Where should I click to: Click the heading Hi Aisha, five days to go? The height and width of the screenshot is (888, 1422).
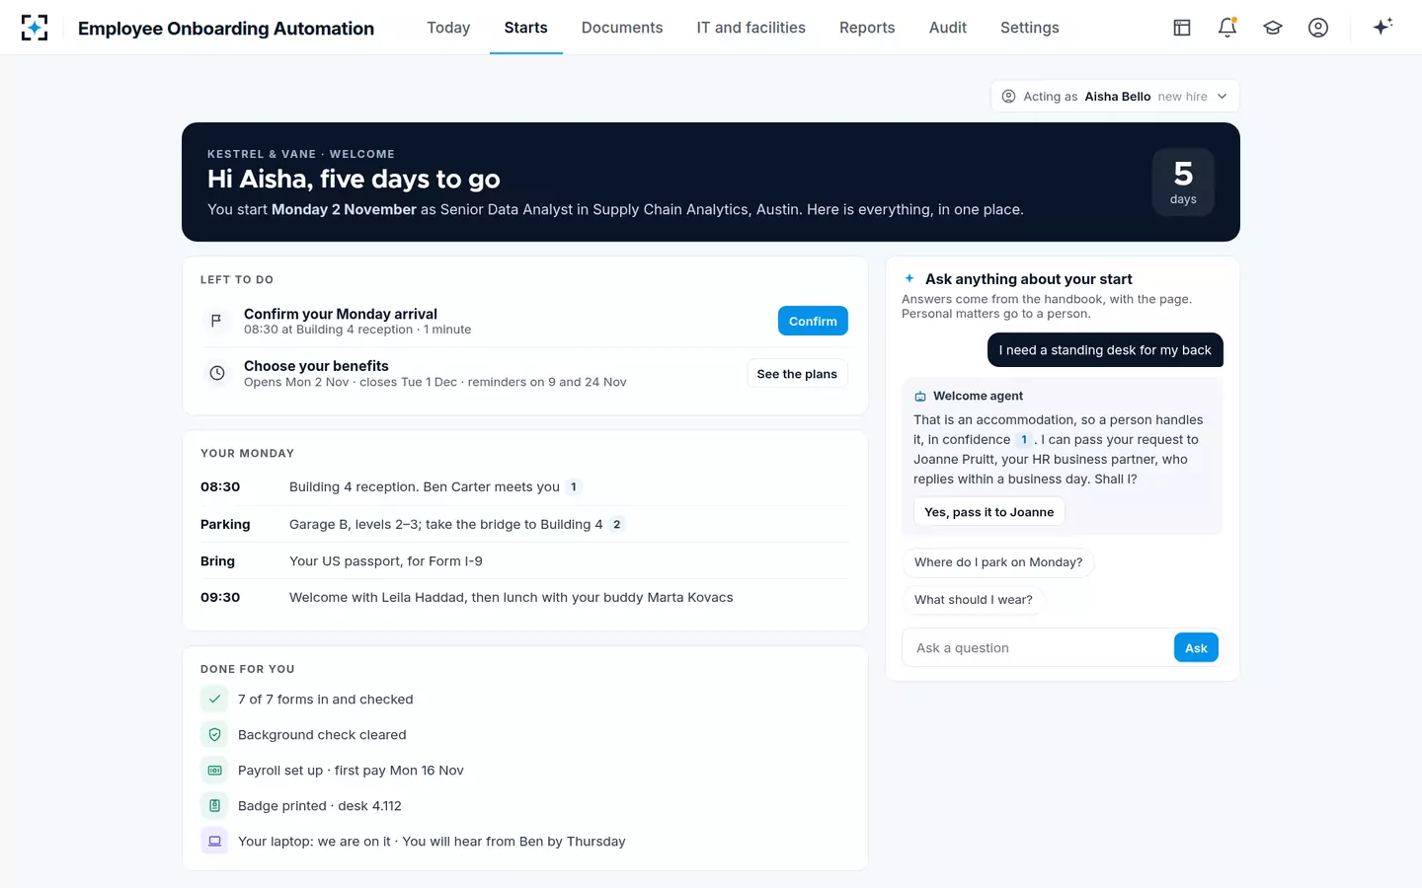(354, 179)
